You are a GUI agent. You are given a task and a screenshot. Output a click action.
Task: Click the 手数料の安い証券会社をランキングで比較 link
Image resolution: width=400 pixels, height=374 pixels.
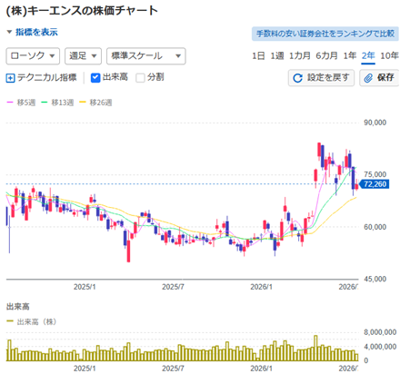(325, 34)
